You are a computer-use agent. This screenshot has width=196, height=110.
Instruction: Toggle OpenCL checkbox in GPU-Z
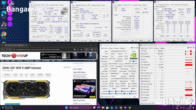(x=109, y=91)
